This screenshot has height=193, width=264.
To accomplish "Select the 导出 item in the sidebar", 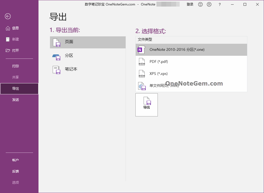I will tap(19, 89).
